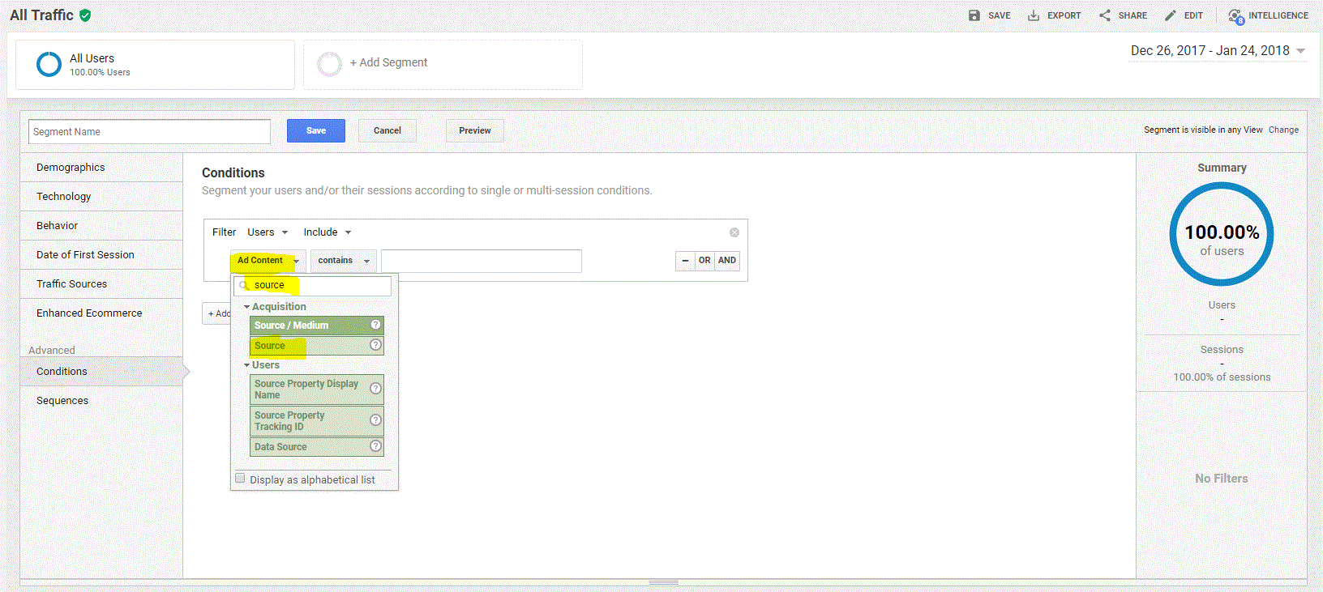
Task: Open the Include dropdown
Action: pyautogui.click(x=327, y=232)
